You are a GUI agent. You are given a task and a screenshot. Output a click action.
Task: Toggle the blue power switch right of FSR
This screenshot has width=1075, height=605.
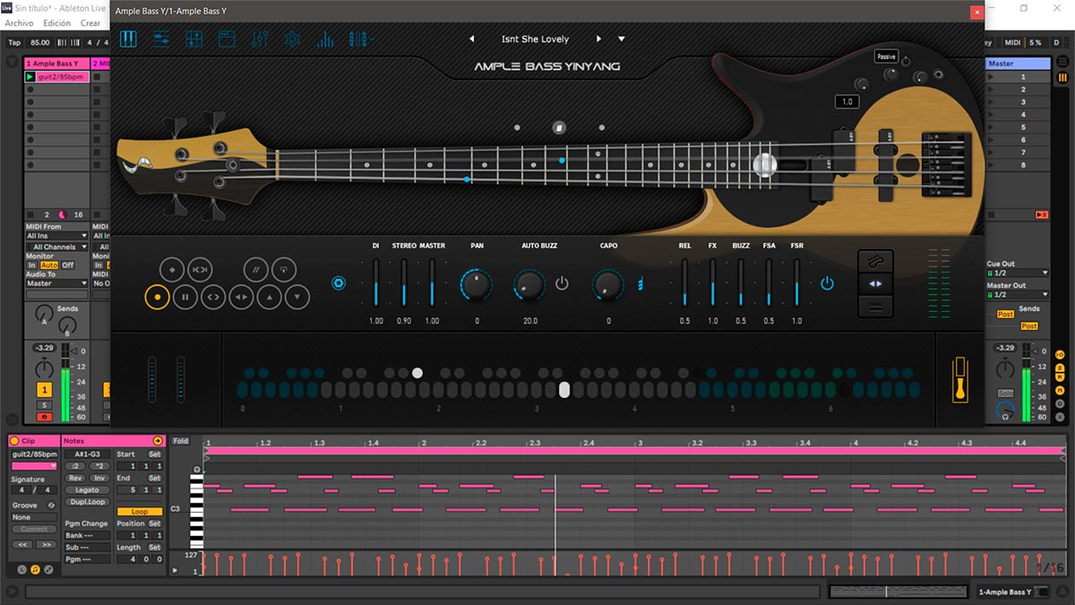pos(827,283)
